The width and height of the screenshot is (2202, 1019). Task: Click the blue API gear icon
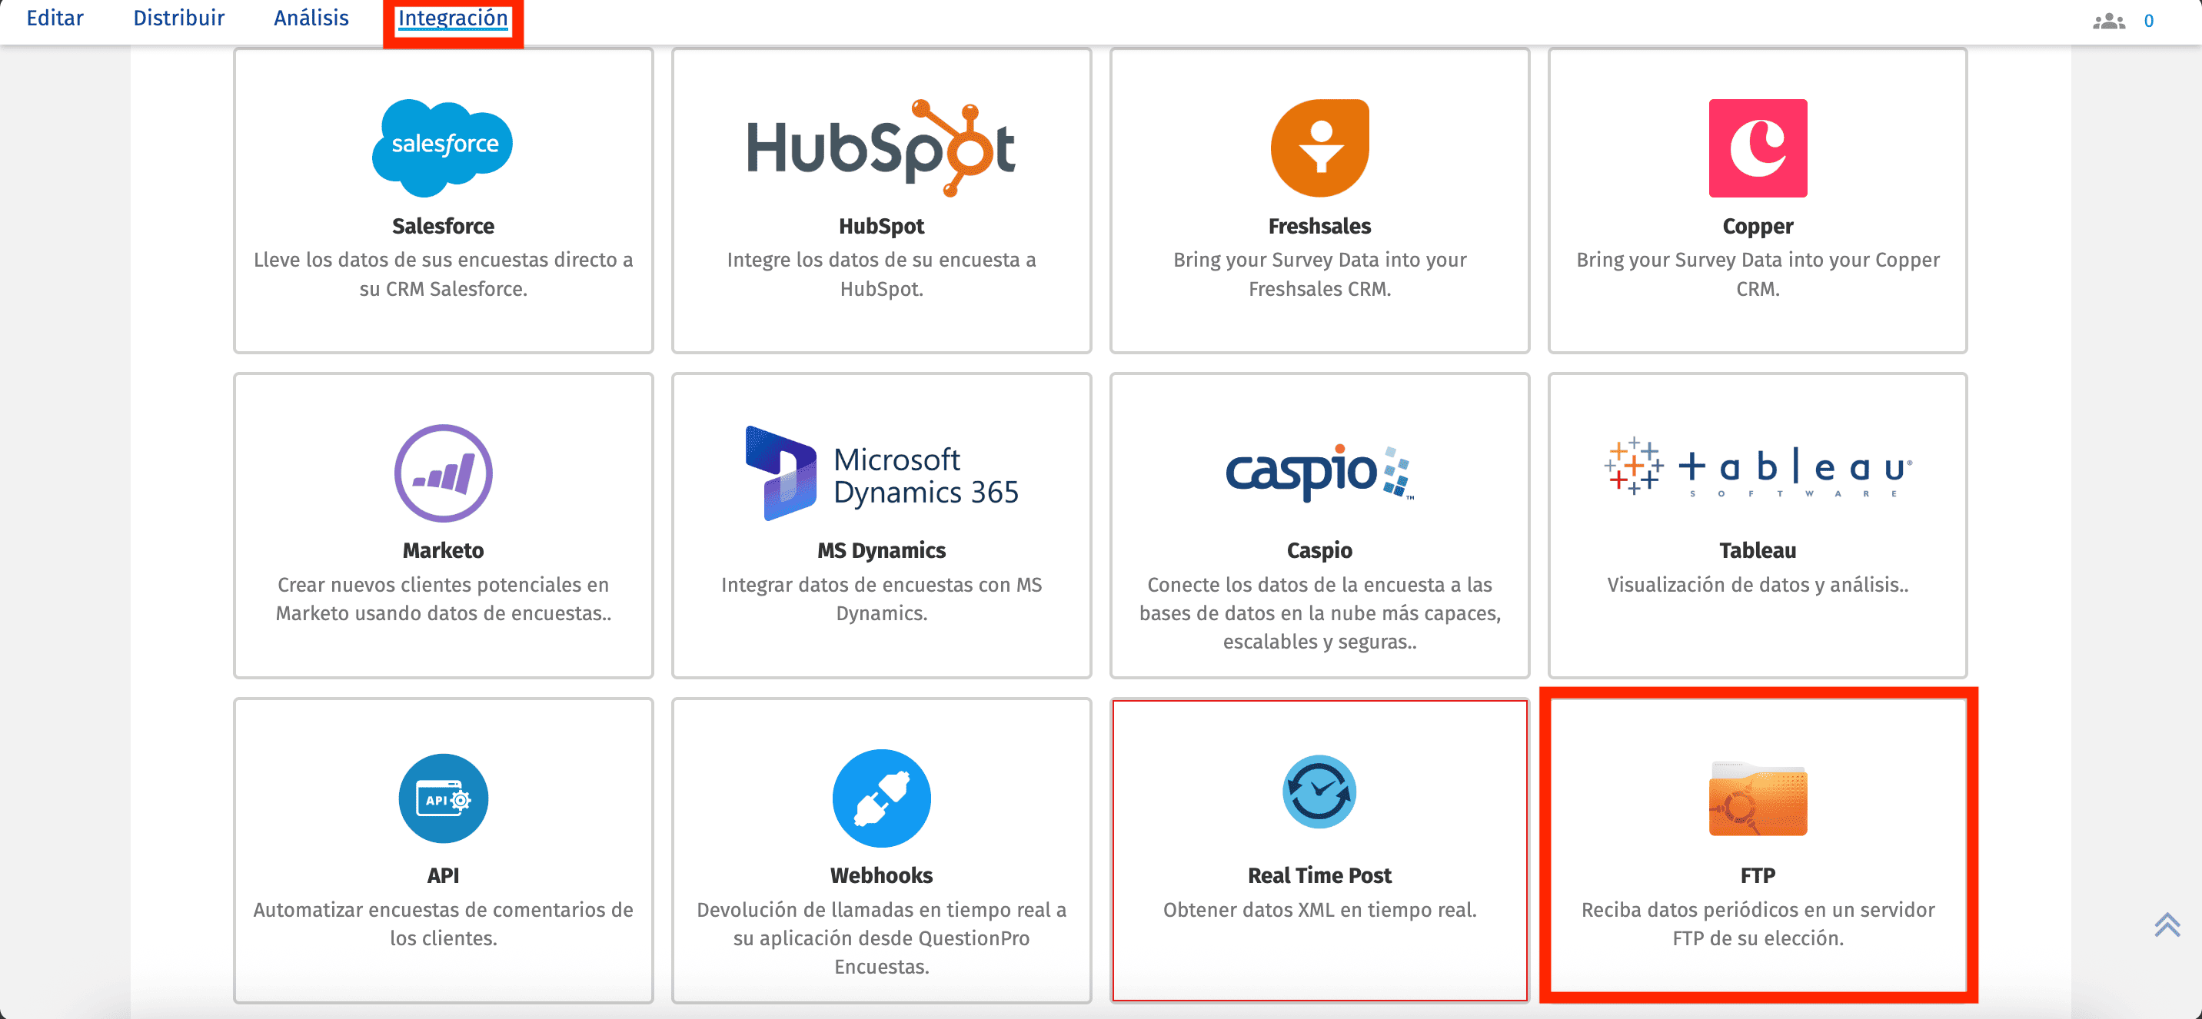point(443,798)
